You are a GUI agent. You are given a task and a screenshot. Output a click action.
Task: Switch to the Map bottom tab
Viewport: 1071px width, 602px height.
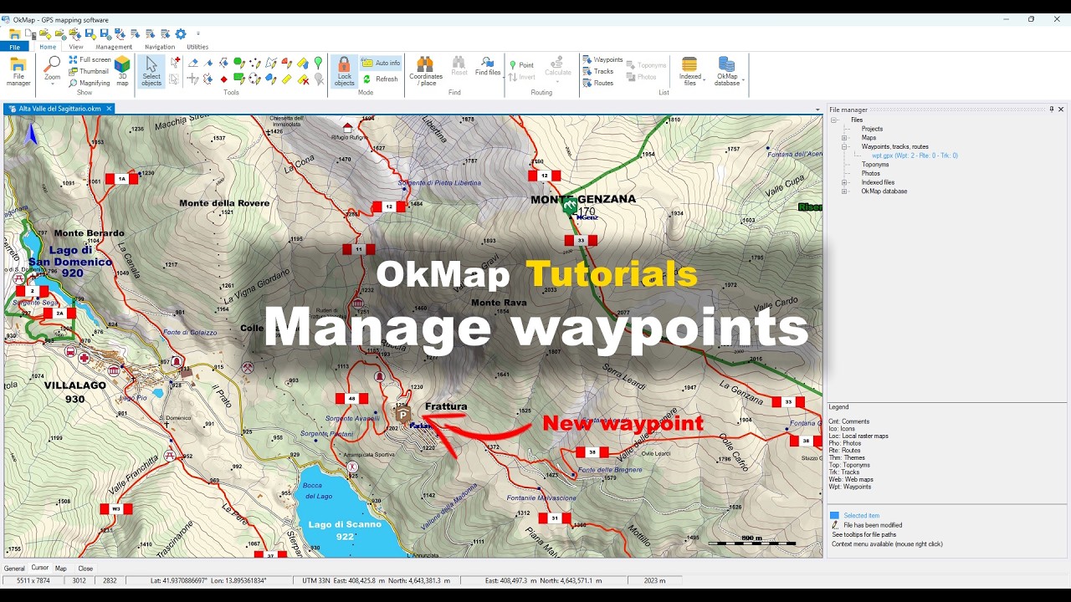click(61, 568)
